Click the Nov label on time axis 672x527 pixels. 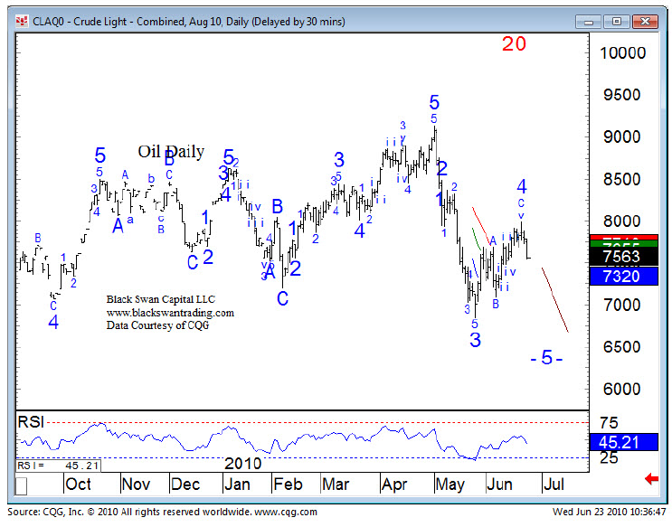136,485
